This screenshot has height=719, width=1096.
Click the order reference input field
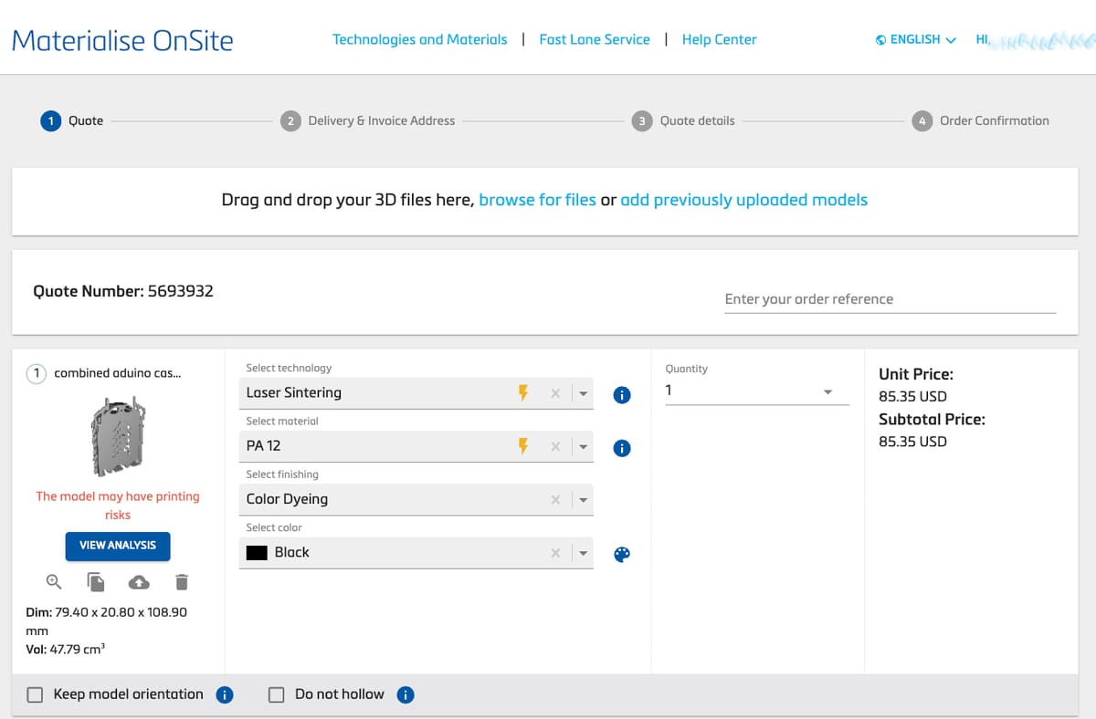click(x=890, y=299)
